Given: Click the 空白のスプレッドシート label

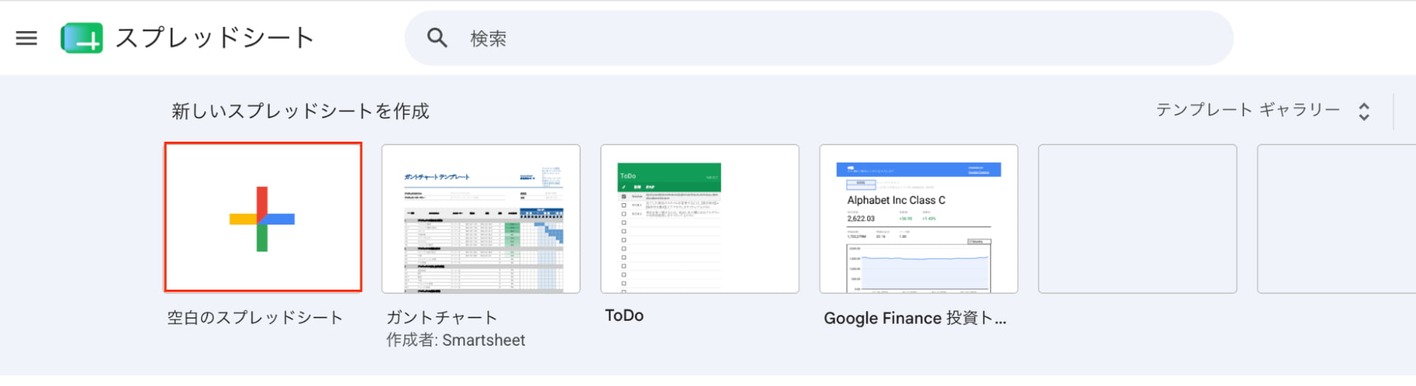Looking at the screenshot, I should 255,318.
